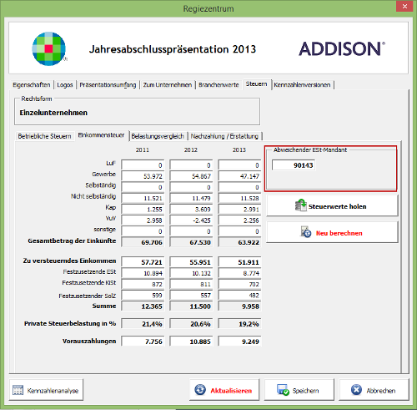The image size is (417, 410).
Task: Click Summe 2012 value 11.500
Action: tap(191, 306)
